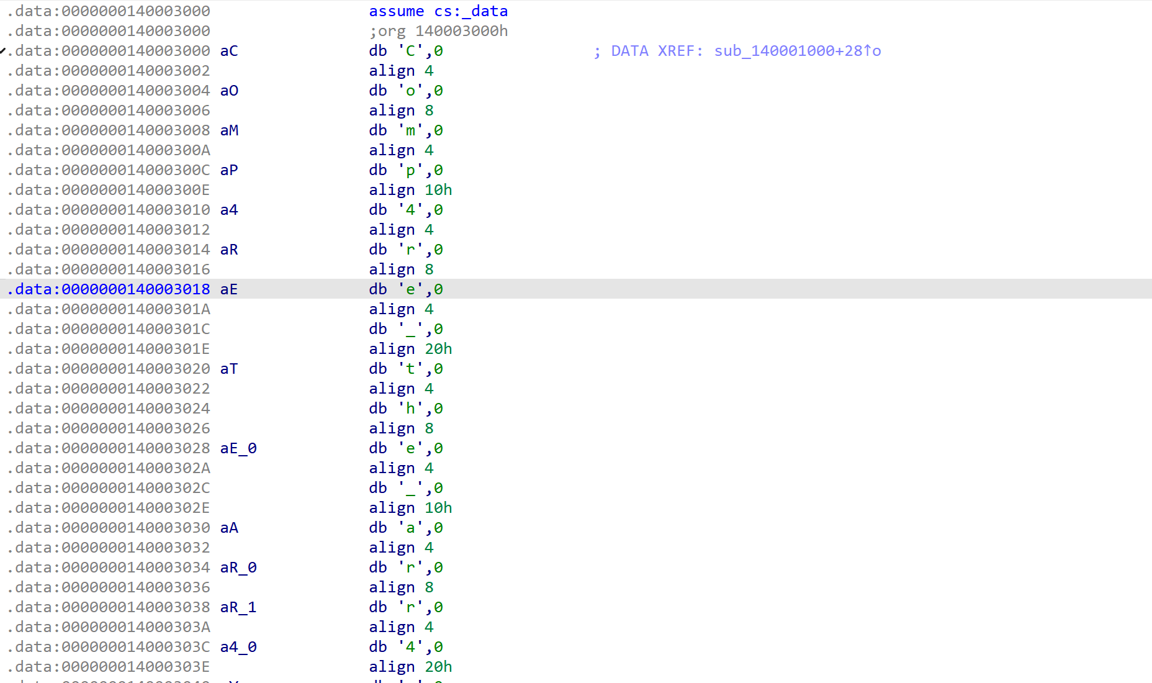Select the aC label at address 140003000
Viewport: 1152px width, 683px height.
click(228, 51)
